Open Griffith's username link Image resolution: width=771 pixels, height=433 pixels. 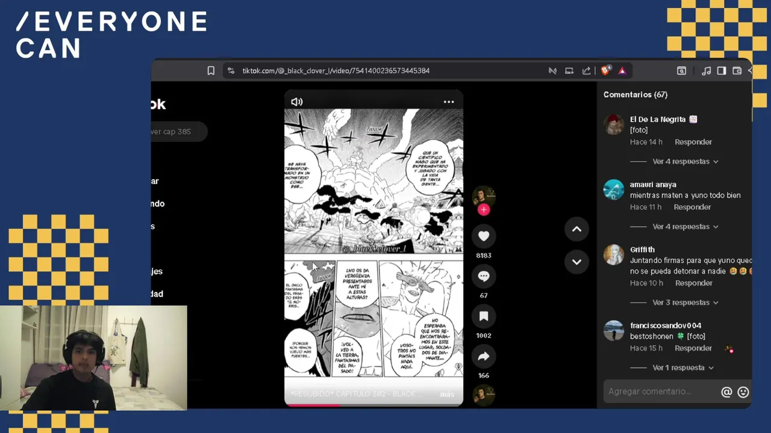coord(642,250)
